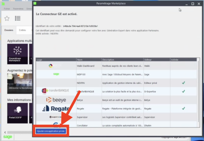Select the Supervizor logo
The image size is (204, 141).
pos(55,117)
